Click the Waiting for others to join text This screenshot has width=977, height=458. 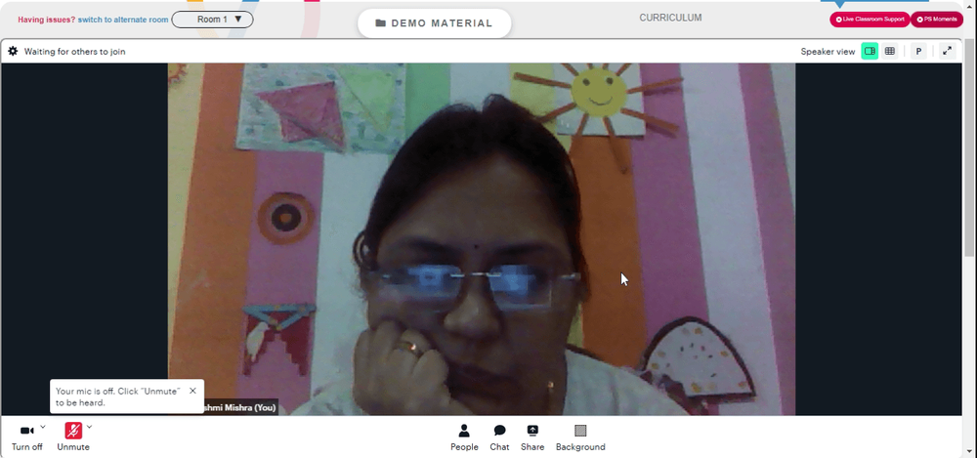75,51
